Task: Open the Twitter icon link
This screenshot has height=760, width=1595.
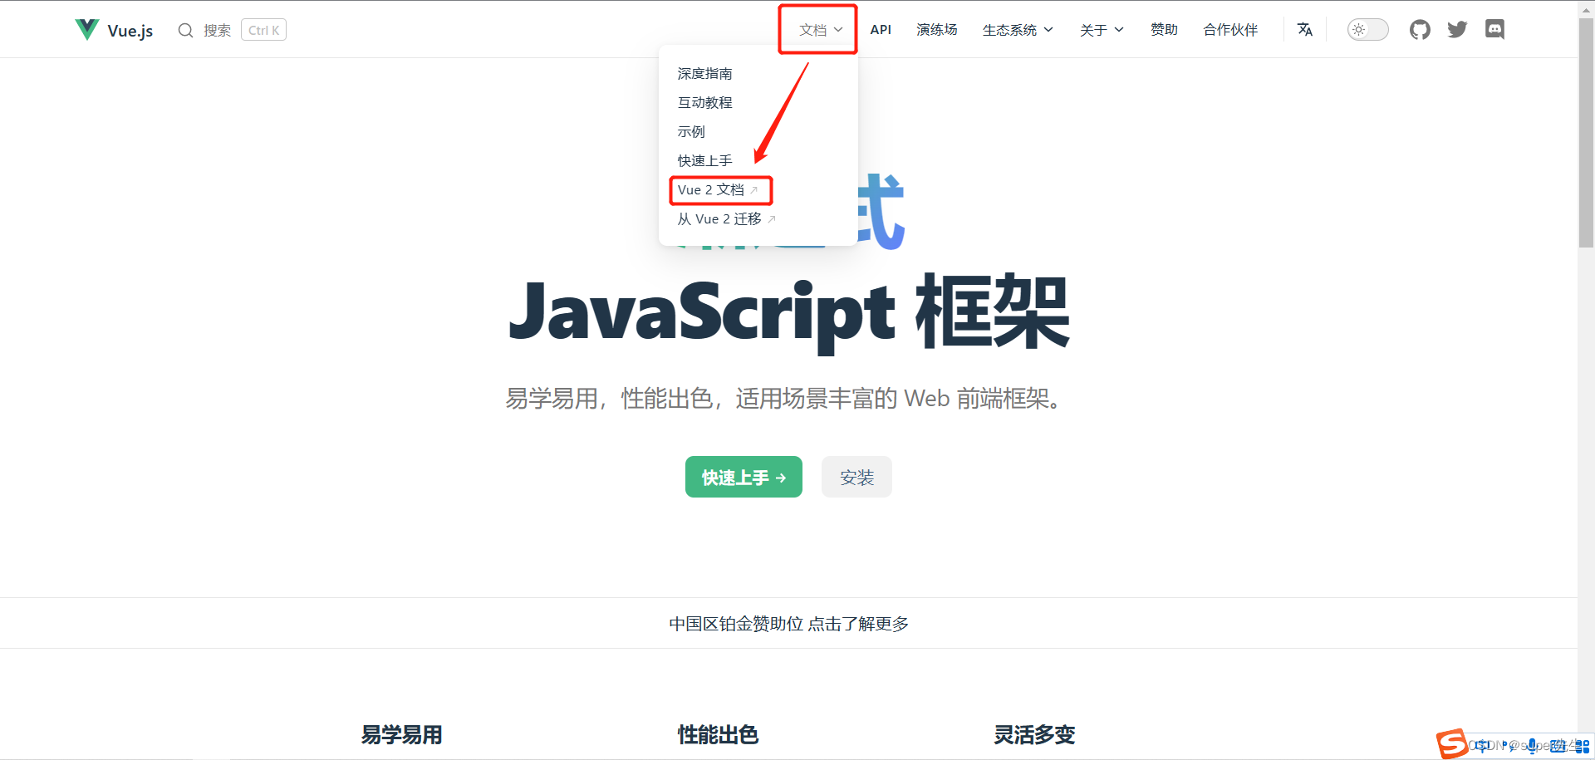Action: point(1457,30)
